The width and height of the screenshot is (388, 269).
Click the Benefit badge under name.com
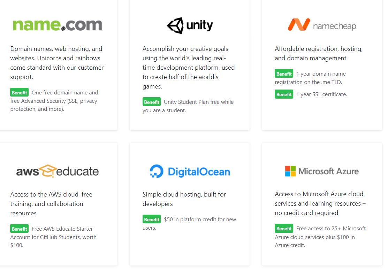19,93
